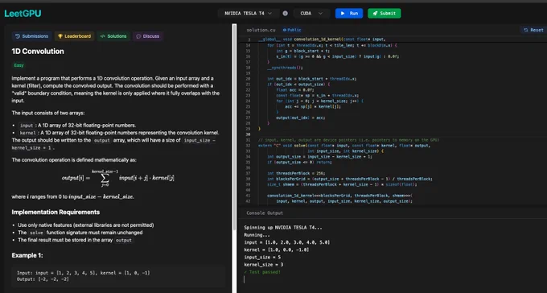Run the code with the blue Run button
The height and width of the screenshot is (293, 547).
[349, 13]
